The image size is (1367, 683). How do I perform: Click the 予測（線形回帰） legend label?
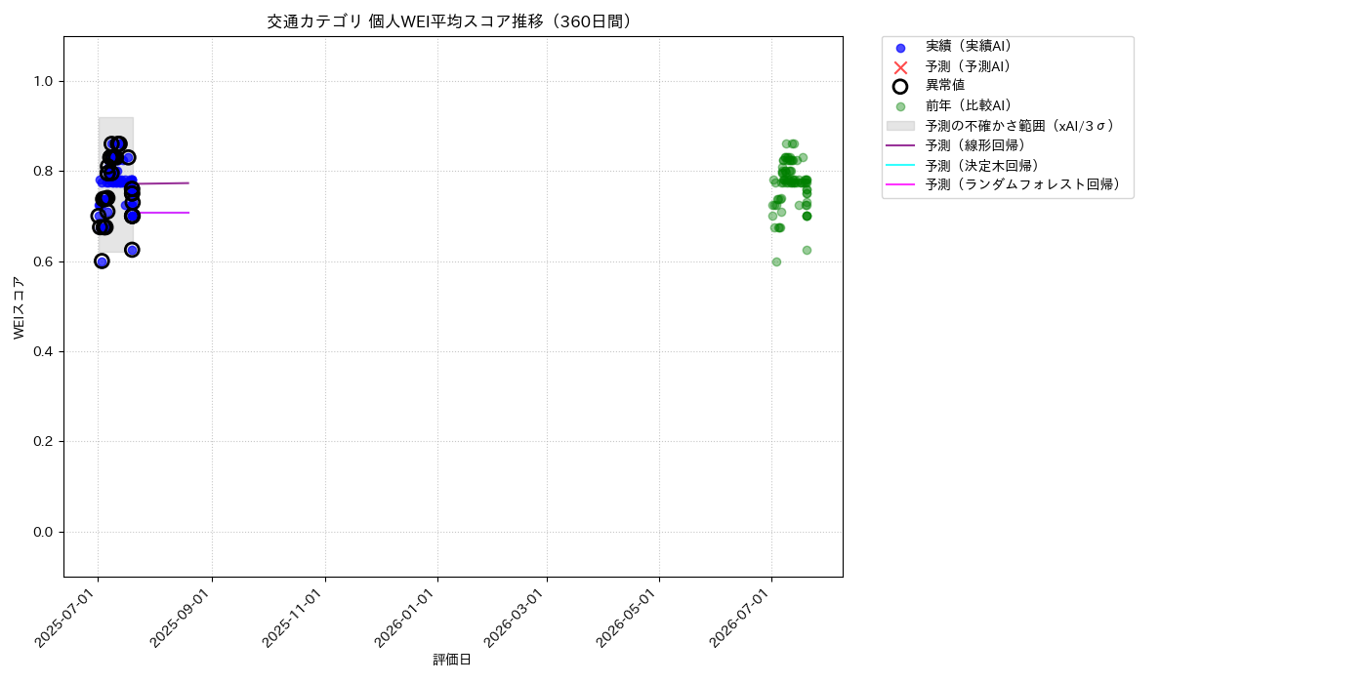click(975, 145)
